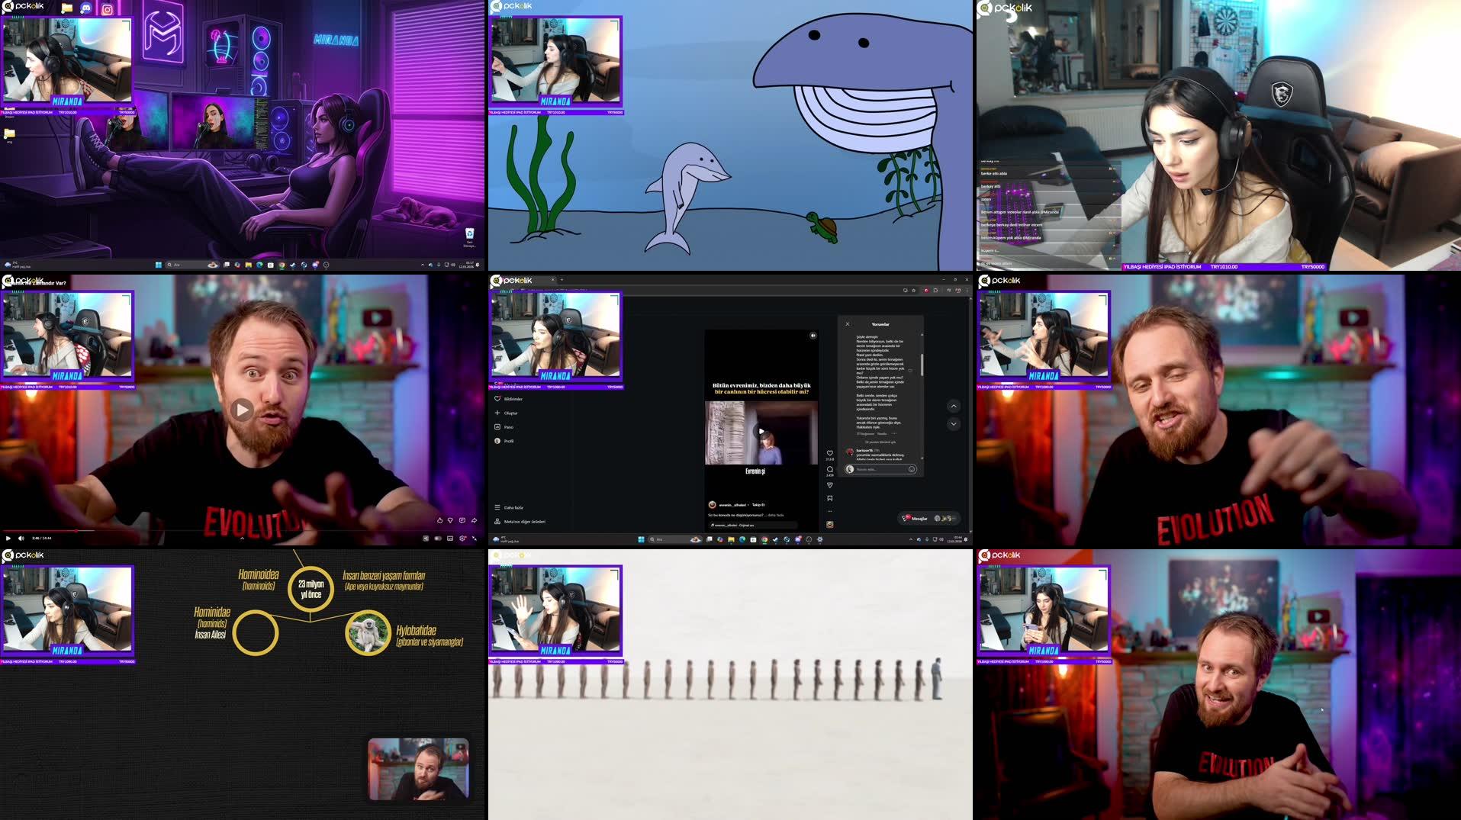Open the YouTube player settings gear
Viewport: 1461px width, 820px height.
[462, 538]
